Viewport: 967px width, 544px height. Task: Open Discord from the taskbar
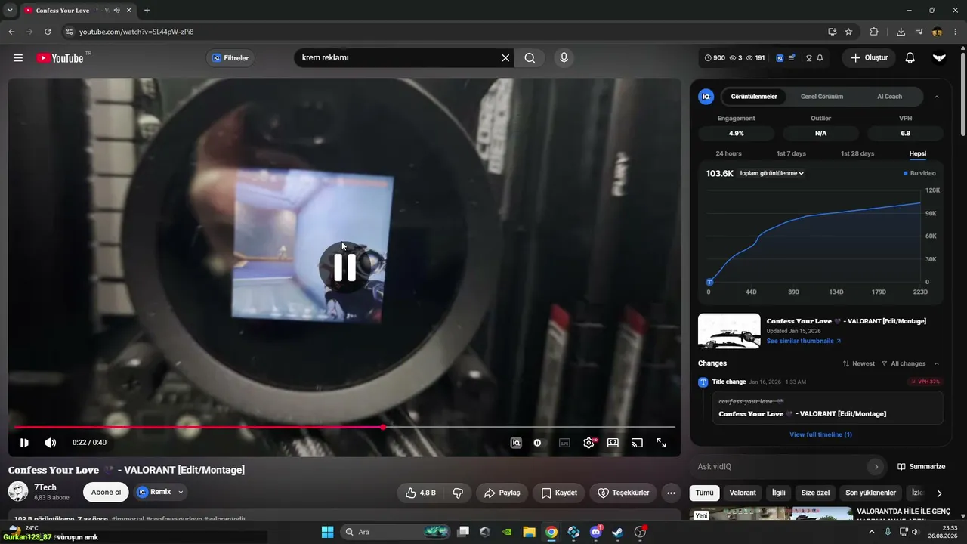(x=596, y=532)
